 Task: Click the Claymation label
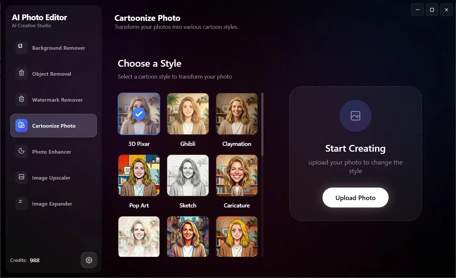click(x=237, y=144)
